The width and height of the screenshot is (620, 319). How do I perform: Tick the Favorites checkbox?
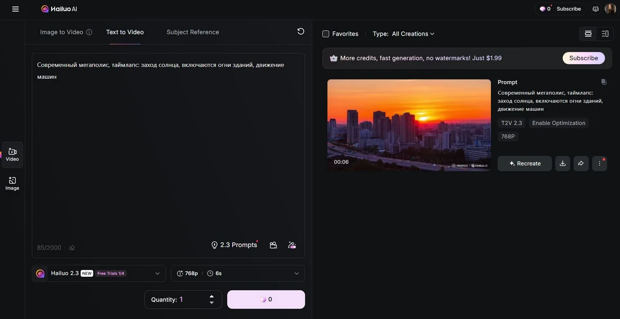pos(326,34)
